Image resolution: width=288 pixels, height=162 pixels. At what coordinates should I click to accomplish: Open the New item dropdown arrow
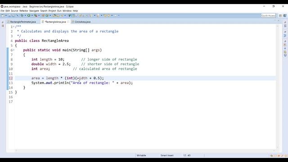tap(6, 16)
